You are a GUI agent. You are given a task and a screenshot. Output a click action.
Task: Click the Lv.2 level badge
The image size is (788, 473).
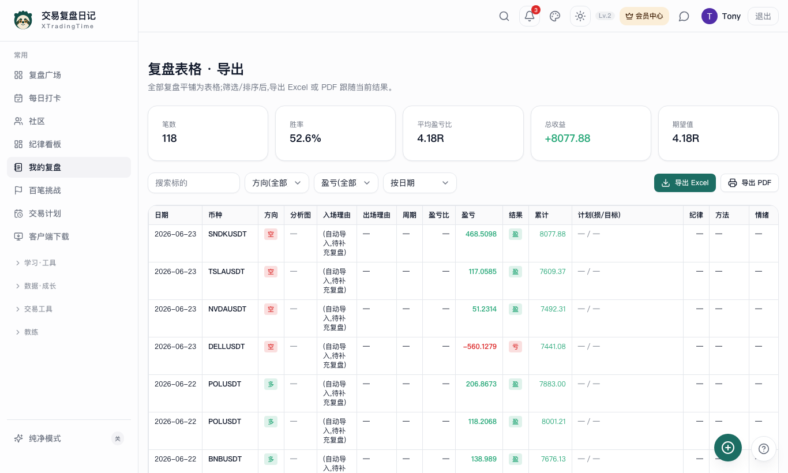point(605,16)
